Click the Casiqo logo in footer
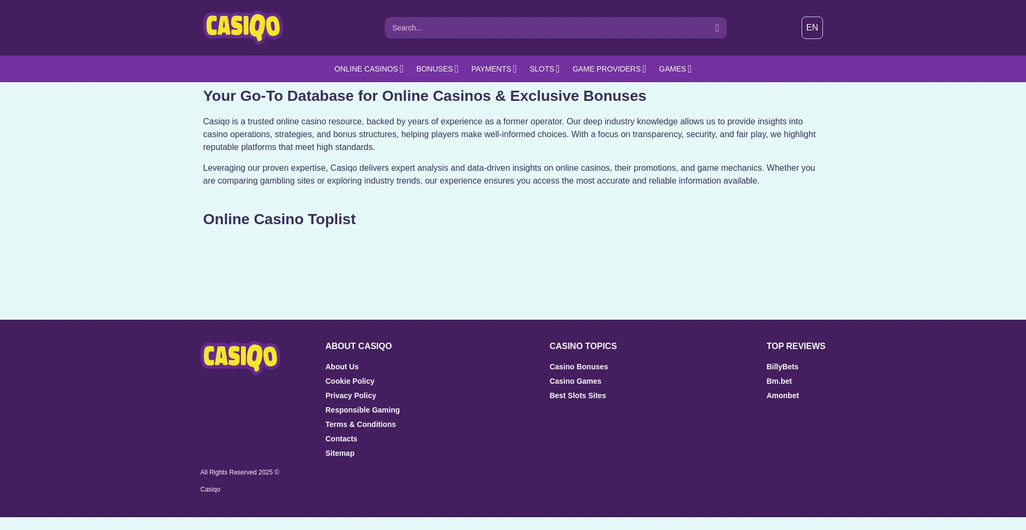This screenshot has height=530, width=1026. point(240,358)
